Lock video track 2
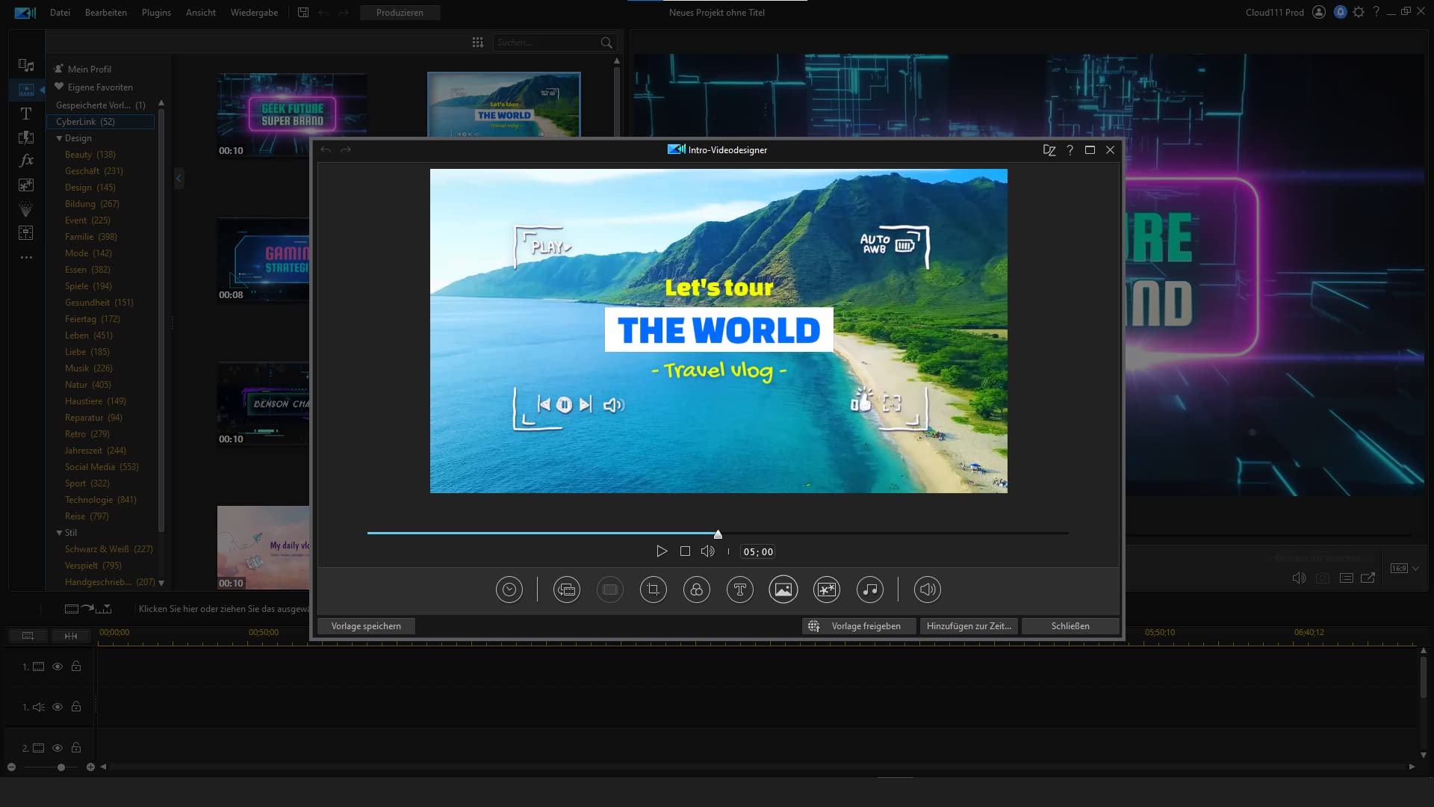 (76, 748)
